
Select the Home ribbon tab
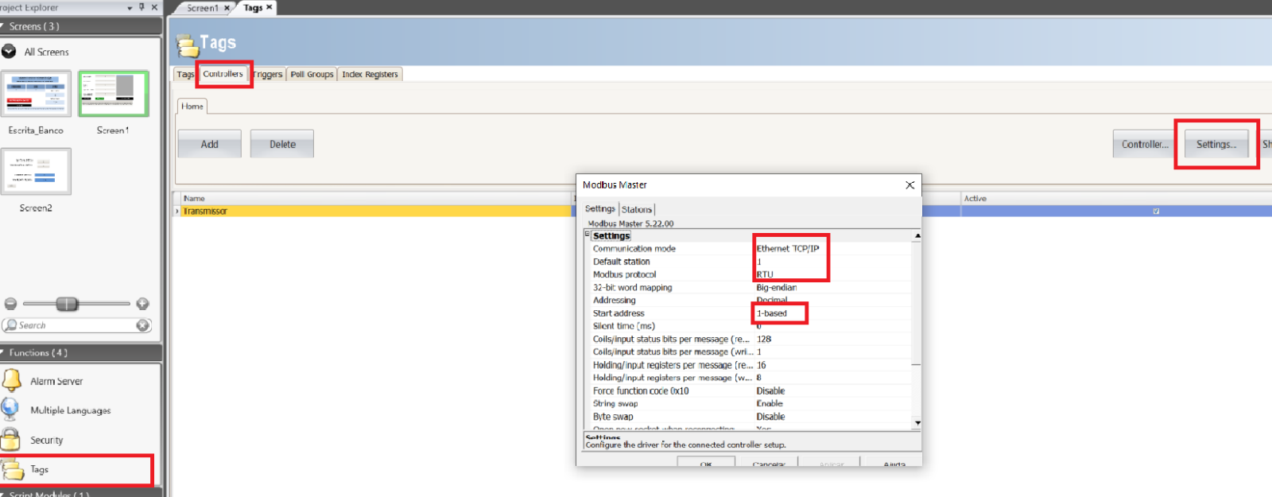point(192,106)
